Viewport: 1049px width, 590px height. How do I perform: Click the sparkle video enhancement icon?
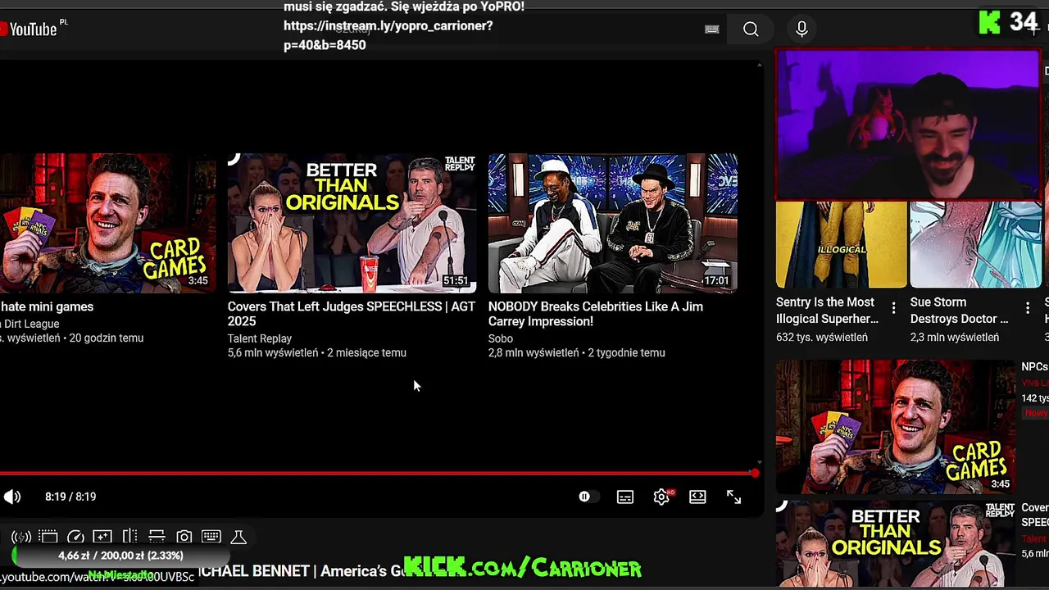click(x=102, y=537)
